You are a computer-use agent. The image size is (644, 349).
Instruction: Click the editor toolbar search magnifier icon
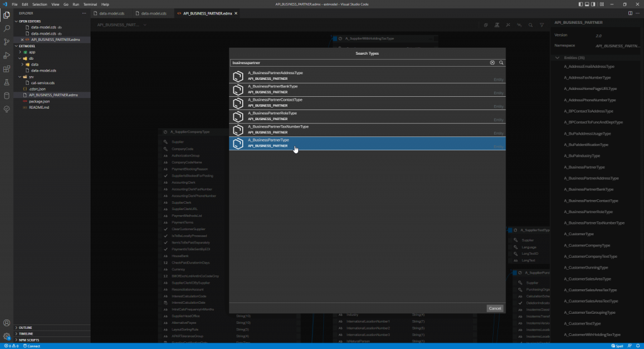coord(531,25)
